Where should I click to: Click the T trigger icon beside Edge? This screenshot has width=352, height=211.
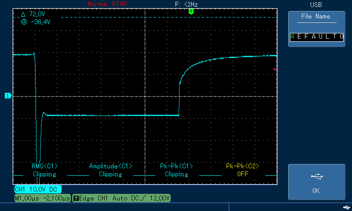click(76, 198)
